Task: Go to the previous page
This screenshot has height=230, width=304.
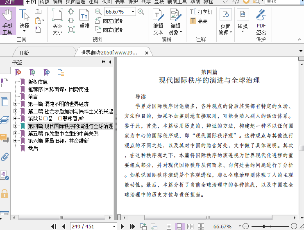Action: click(x=64, y=226)
